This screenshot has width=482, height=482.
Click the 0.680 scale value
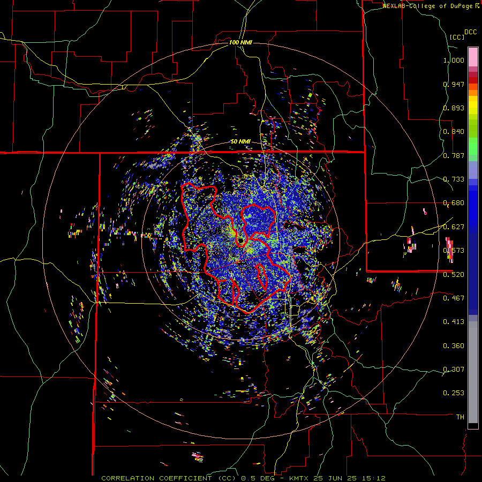(x=454, y=203)
